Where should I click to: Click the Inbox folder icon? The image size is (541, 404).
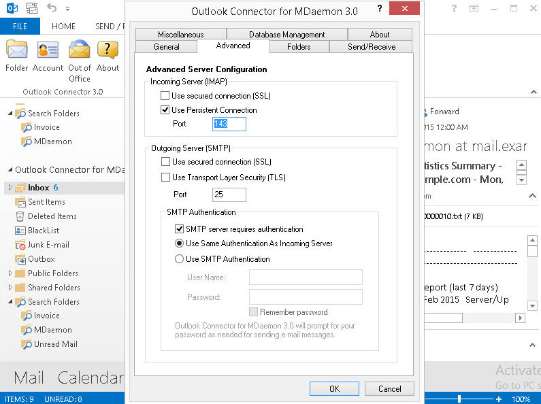20,188
